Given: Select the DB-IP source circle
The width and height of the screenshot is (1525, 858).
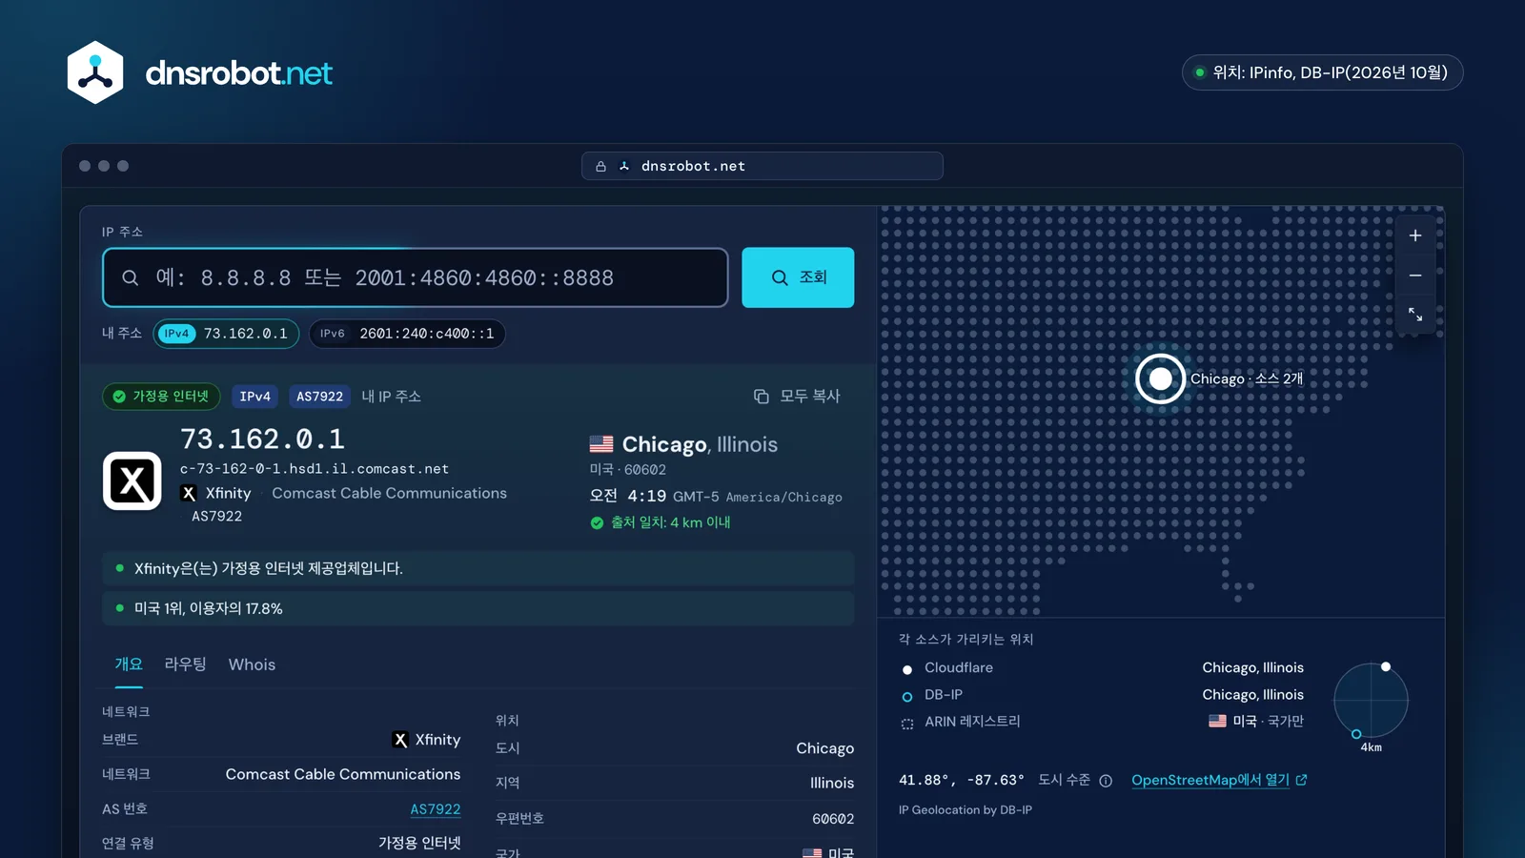Looking at the screenshot, I should click(907, 696).
